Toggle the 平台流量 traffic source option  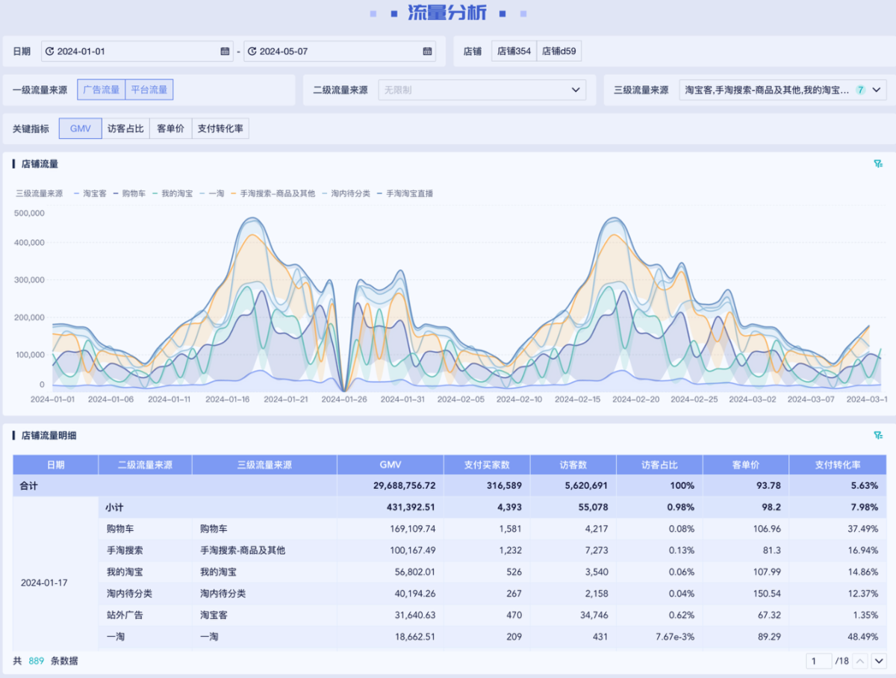[x=149, y=90]
